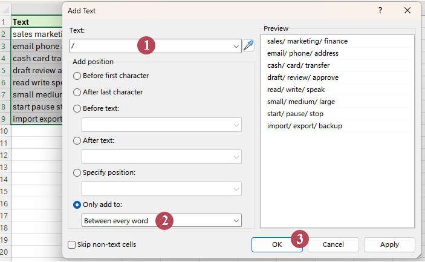Select spreadsheet row header 15
Screen dimensions: 425x262
[5, 191]
